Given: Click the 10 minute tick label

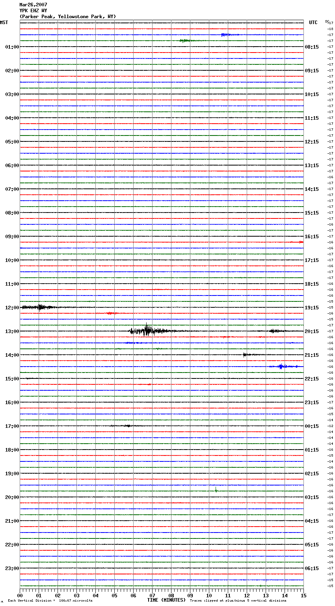Looking at the screenshot, I should (209, 595).
